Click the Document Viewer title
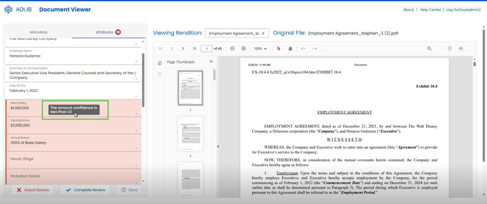487x204 pixels. click(x=65, y=10)
